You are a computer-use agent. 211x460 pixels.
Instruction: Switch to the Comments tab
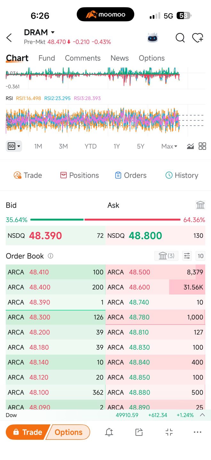pos(83,58)
